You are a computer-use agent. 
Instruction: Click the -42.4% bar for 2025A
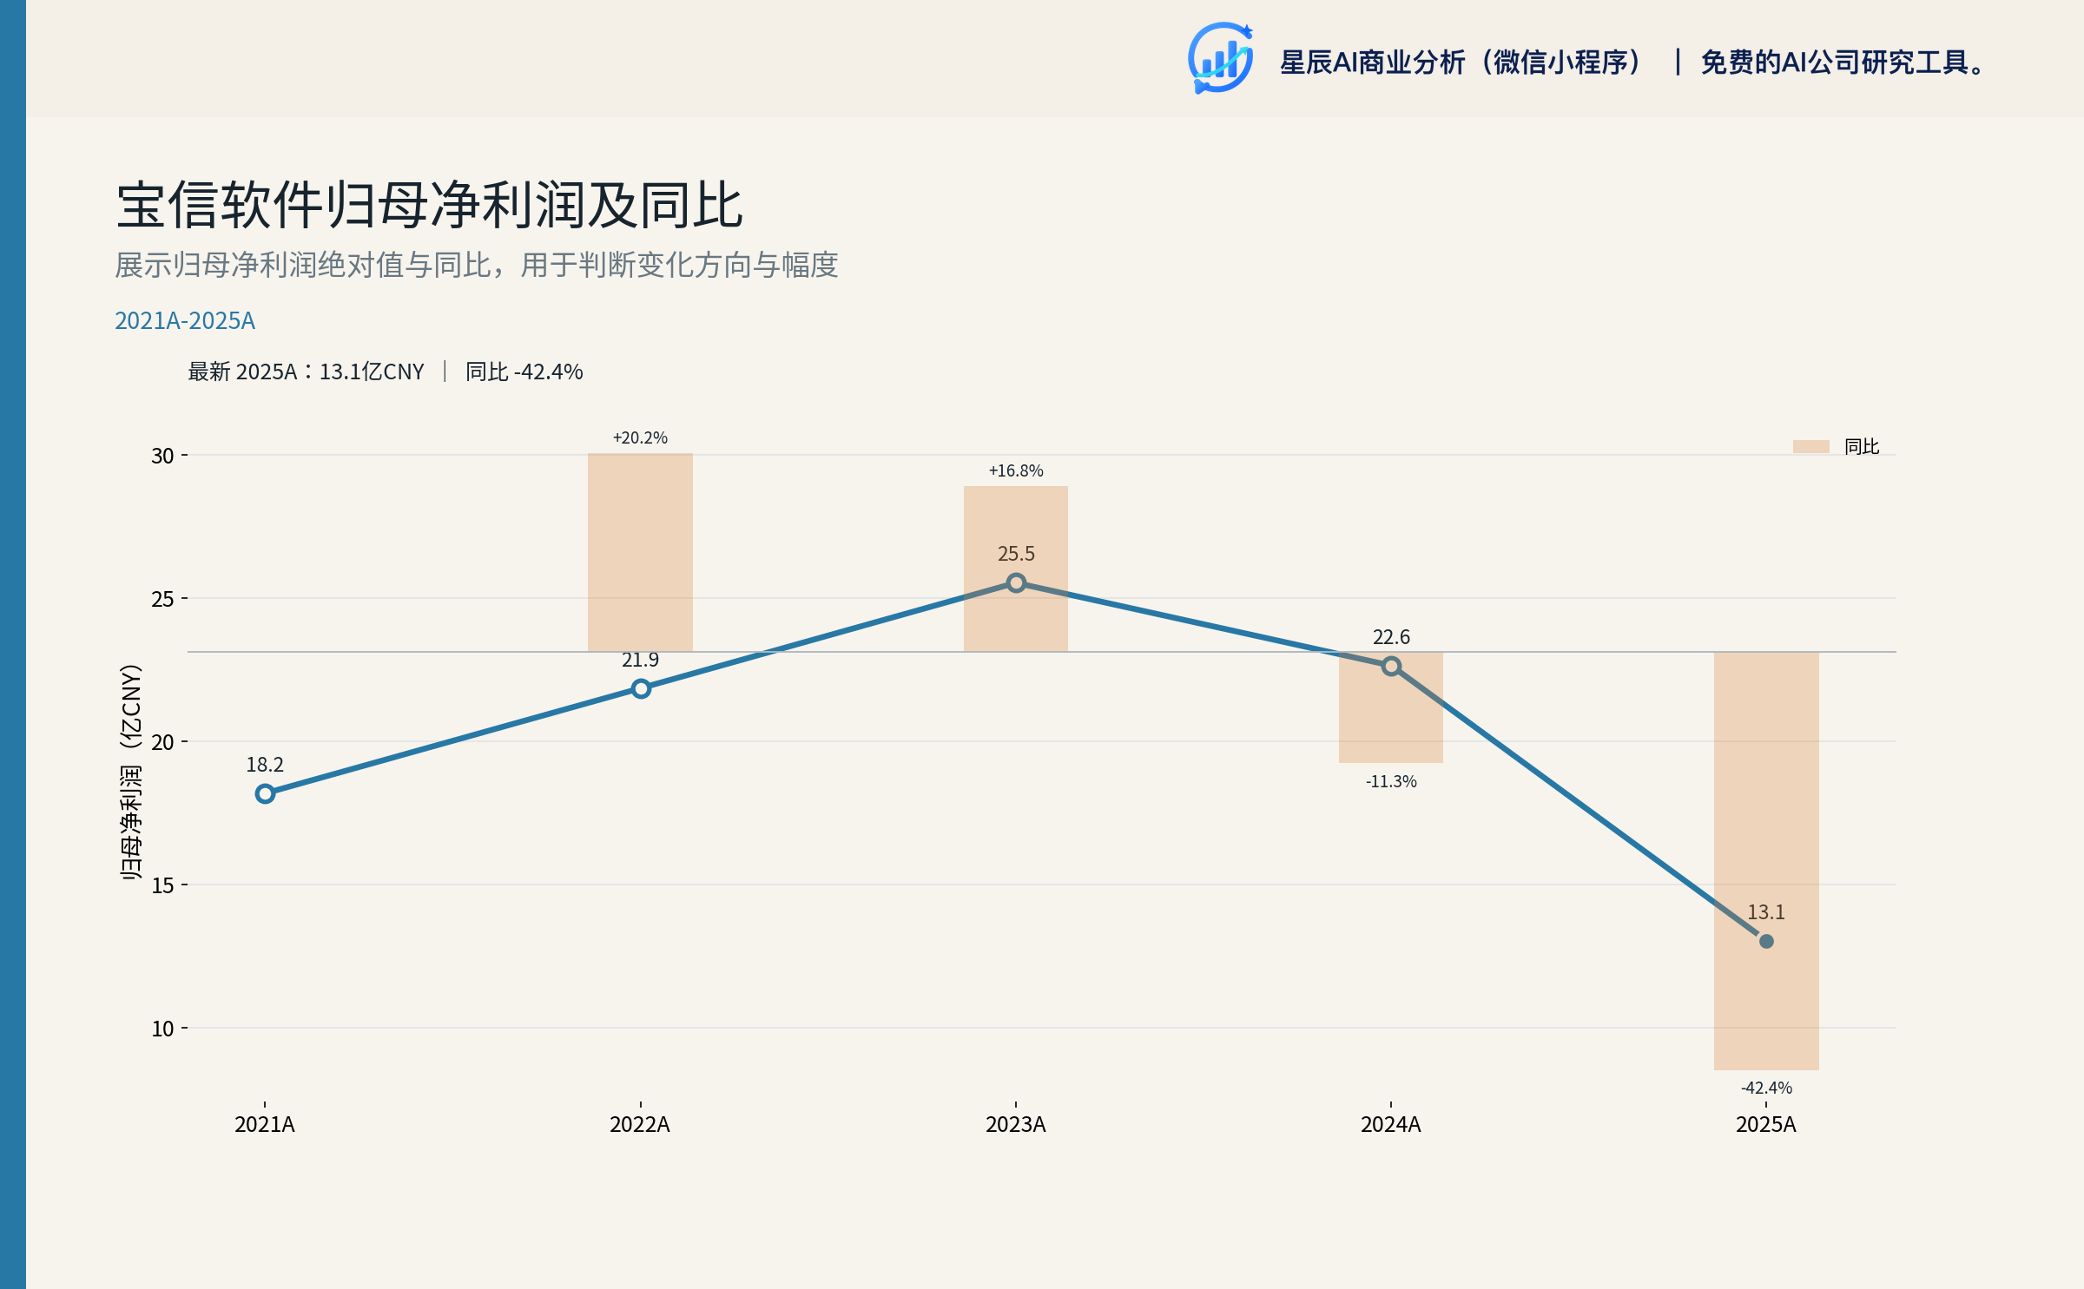(1766, 860)
